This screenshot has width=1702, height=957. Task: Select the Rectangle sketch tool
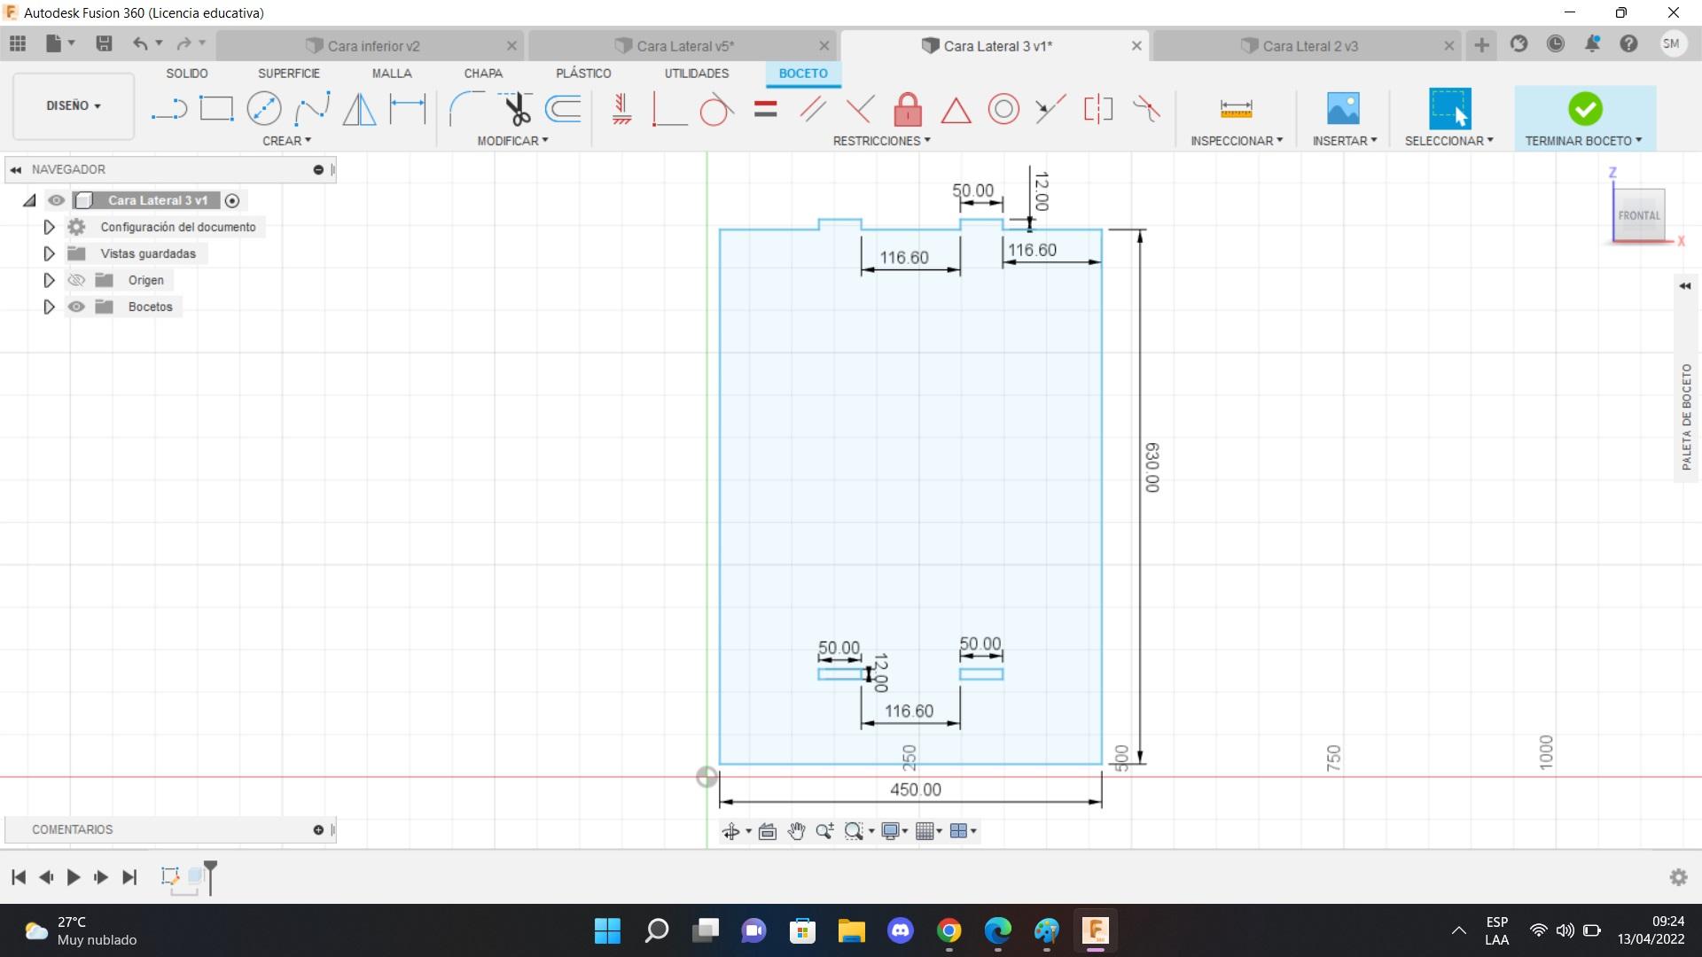click(x=216, y=109)
